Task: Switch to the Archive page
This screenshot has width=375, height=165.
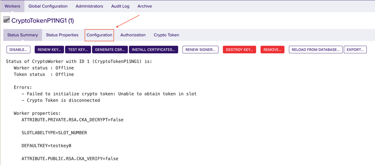Action: tap(145, 6)
